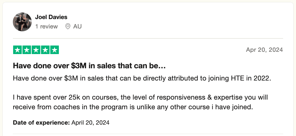Click the location pin icon

(x=68, y=26)
